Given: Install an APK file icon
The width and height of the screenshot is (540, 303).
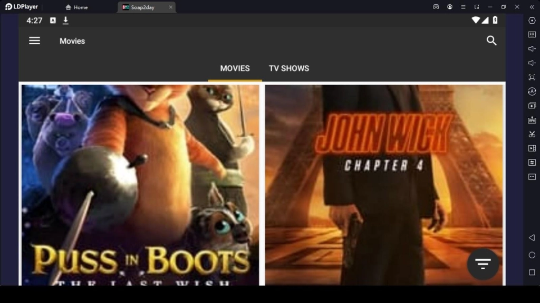Looking at the screenshot, I should point(532,120).
